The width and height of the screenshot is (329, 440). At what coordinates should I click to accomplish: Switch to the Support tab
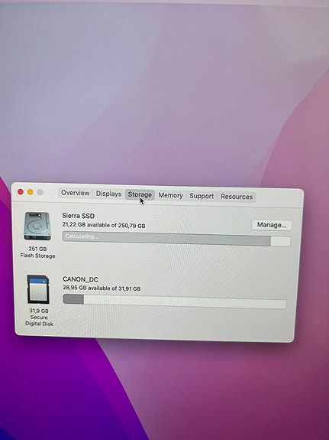202,196
